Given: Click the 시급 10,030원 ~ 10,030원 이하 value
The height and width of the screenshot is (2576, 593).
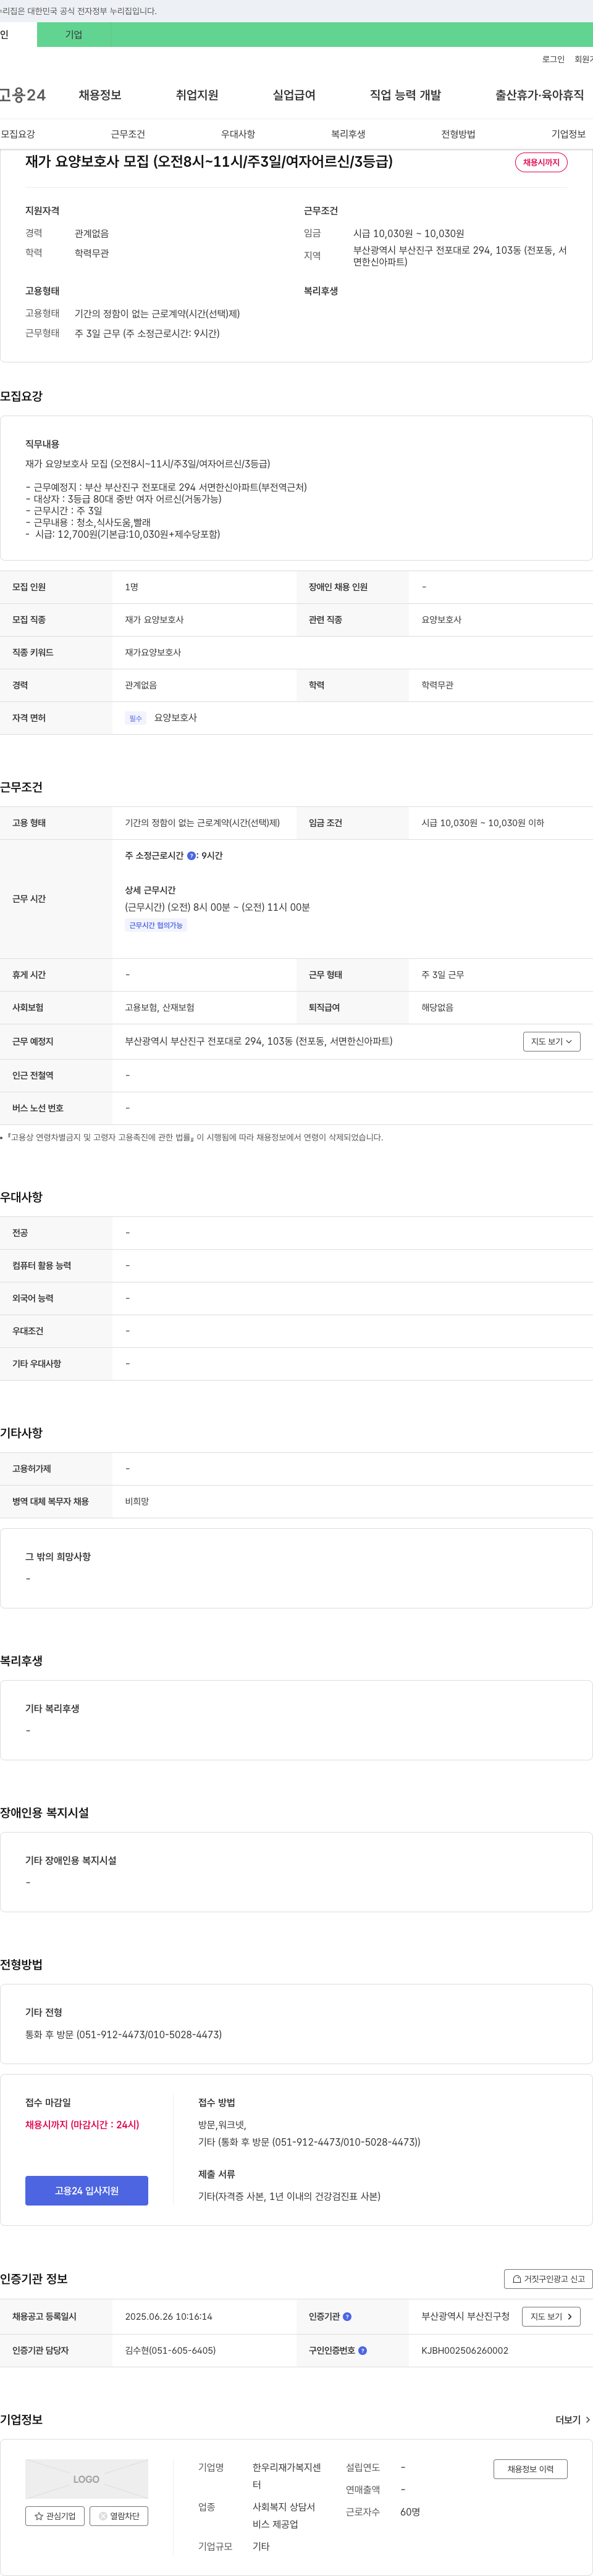Looking at the screenshot, I should [482, 823].
